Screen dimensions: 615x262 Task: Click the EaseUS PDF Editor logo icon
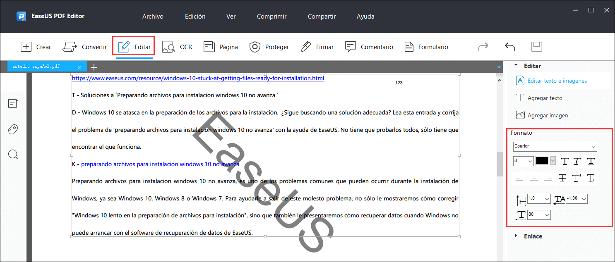point(22,17)
